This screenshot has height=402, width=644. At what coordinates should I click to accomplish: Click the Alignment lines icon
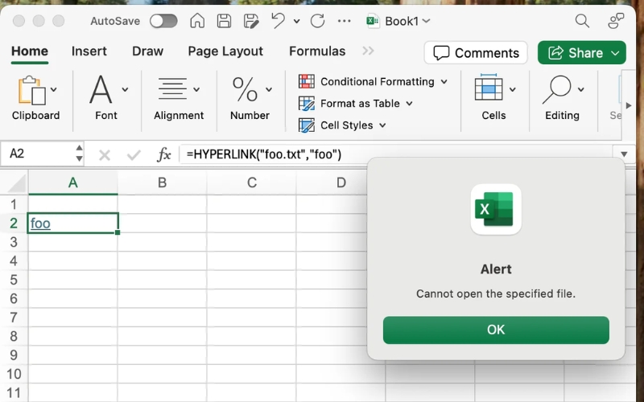(x=172, y=89)
